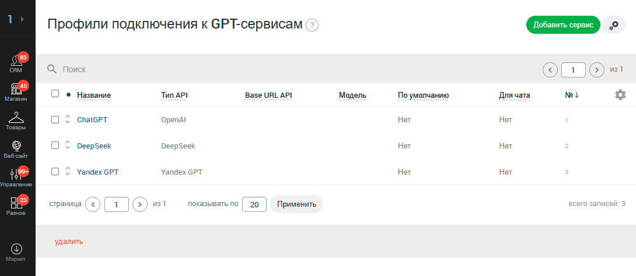Click the top page number field
This screenshot has width=636, height=276.
click(x=573, y=70)
